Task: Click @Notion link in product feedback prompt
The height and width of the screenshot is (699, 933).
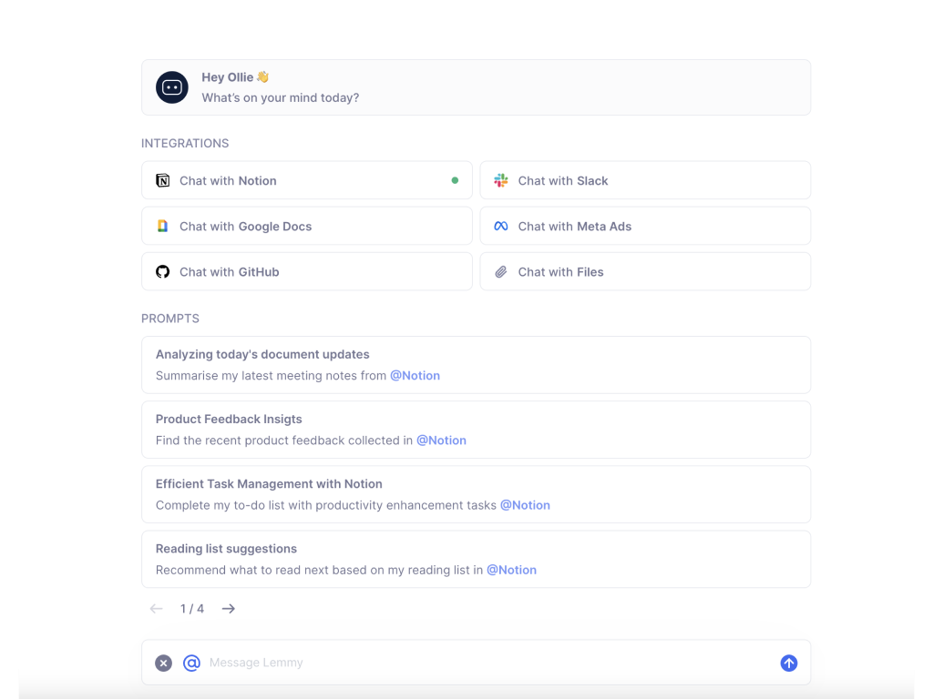Action: click(441, 441)
